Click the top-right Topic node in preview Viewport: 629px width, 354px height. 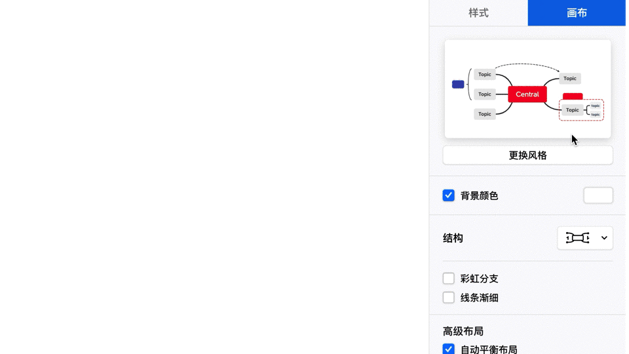pyautogui.click(x=569, y=78)
